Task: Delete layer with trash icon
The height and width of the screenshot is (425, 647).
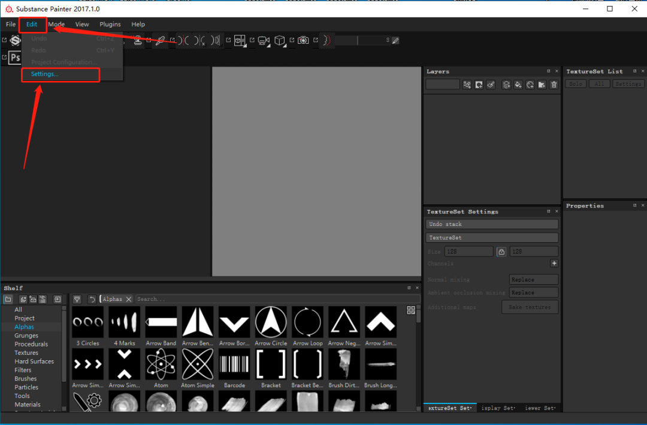Action: 554,85
